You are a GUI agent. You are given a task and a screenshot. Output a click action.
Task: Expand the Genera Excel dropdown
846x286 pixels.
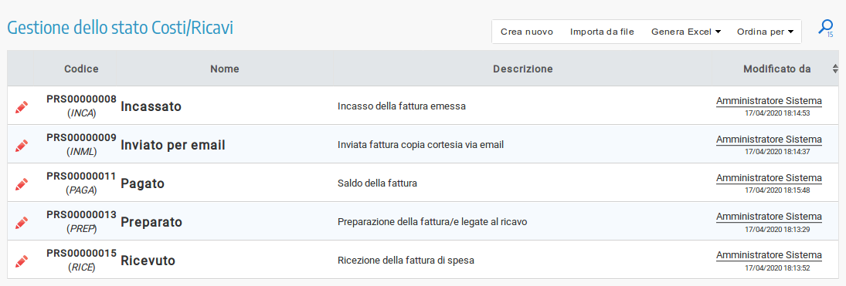point(686,32)
